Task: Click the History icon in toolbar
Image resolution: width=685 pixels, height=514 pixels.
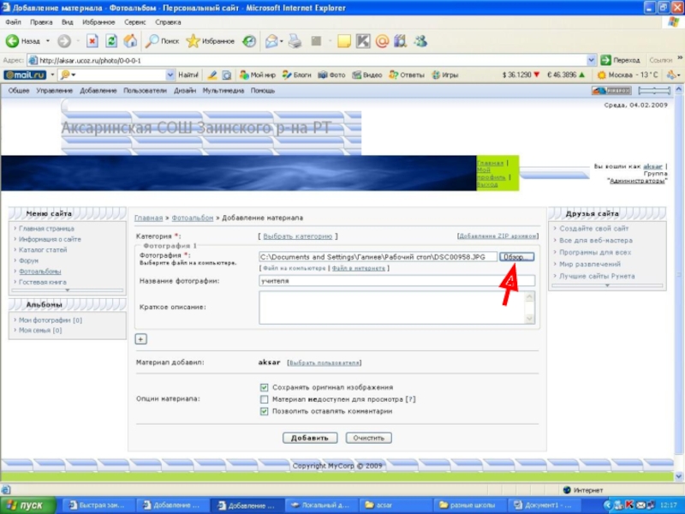Action: 249,41
